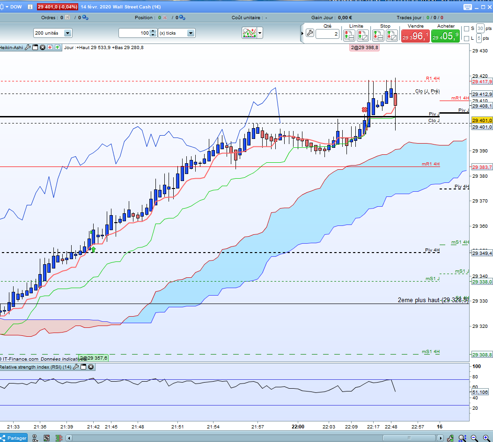Image resolution: width=493 pixels, height=442 pixels.
Task: Remove the RSI indicator panel
Action: coord(91,367)
